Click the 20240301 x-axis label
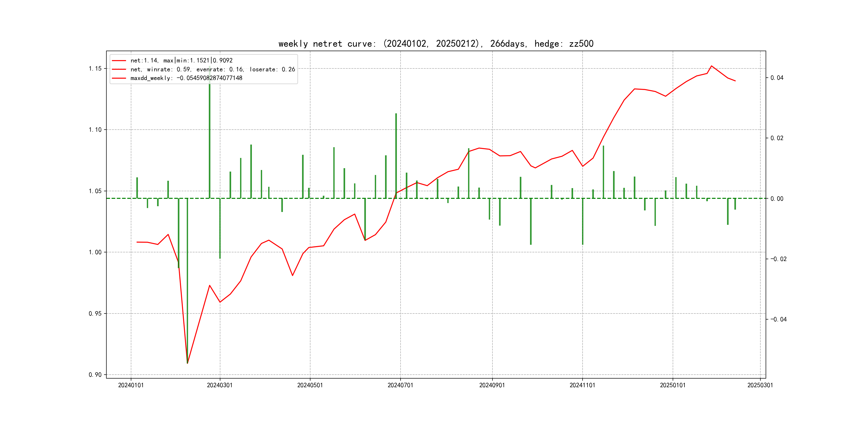The height and width of the screenshot is (425, 851). [x=220, y=385]
